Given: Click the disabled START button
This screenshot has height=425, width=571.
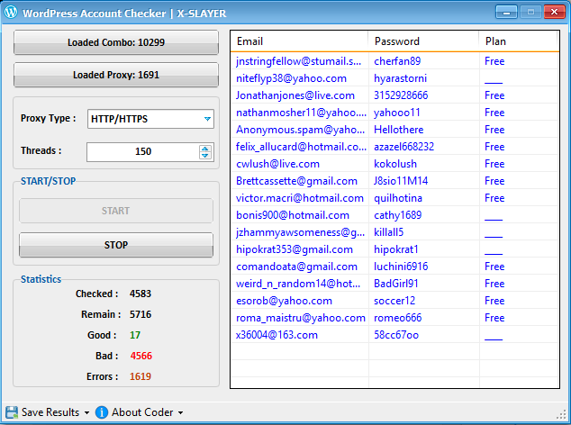Looking at the screenshot, I should tap(116, 211).
